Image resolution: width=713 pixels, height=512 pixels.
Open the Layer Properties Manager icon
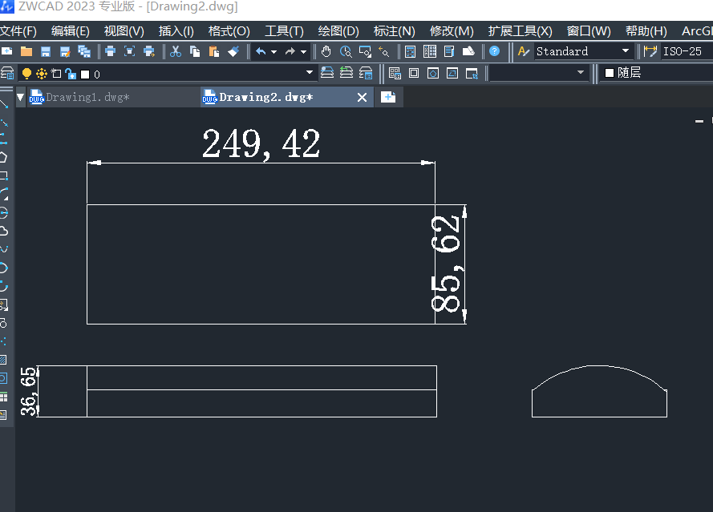[x=7, y=73]
